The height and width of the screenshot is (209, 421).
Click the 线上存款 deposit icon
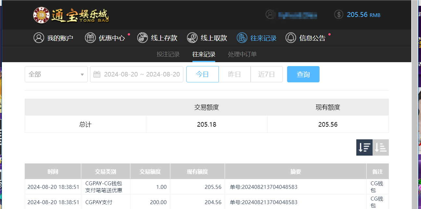coord(142,37)
